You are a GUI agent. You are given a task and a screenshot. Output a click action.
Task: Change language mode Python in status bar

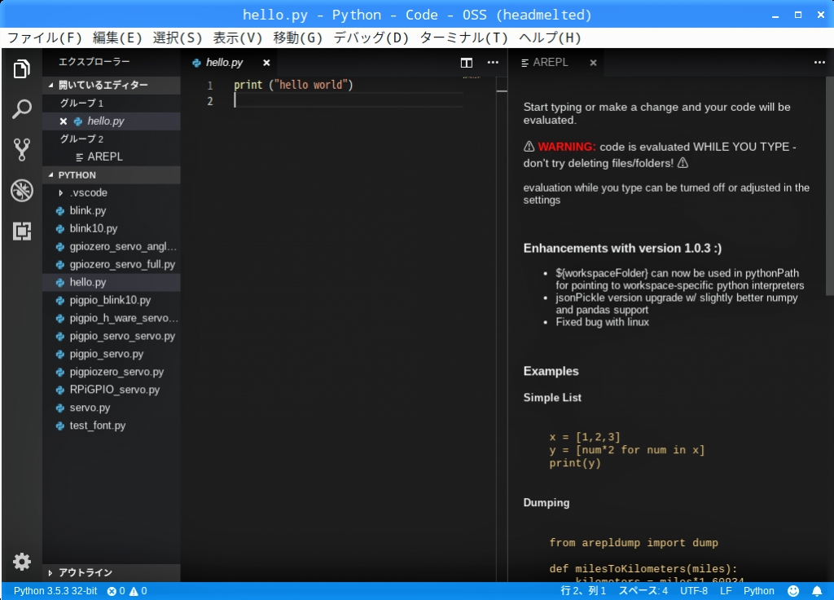pyautogui.click(x=758, y=591)
